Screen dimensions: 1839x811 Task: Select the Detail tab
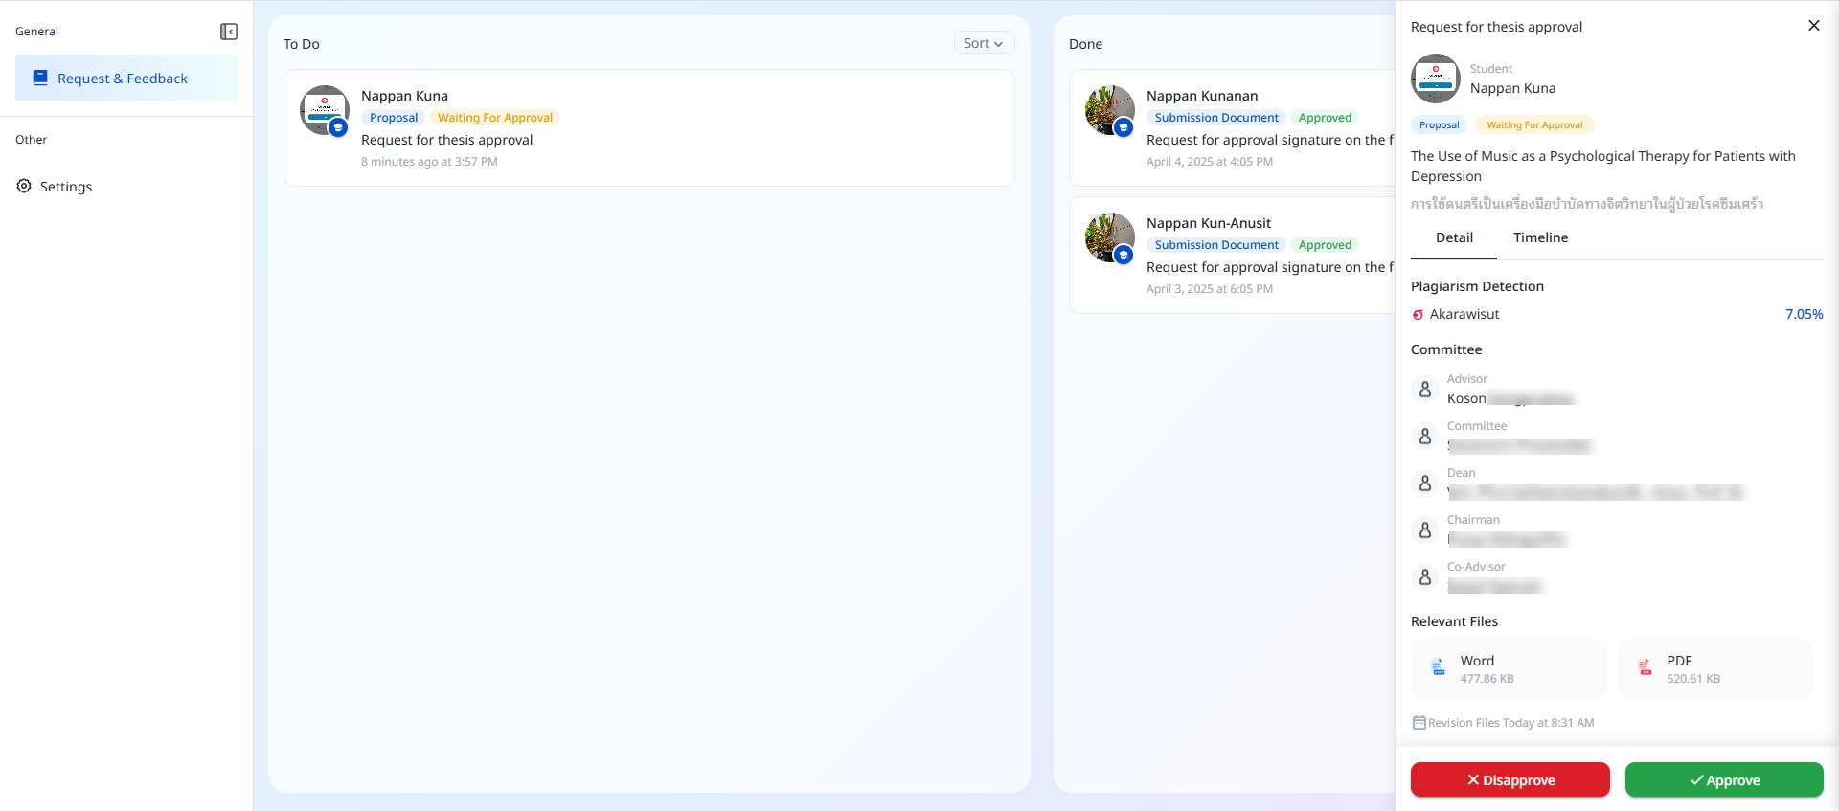(x=1454, y=237)
